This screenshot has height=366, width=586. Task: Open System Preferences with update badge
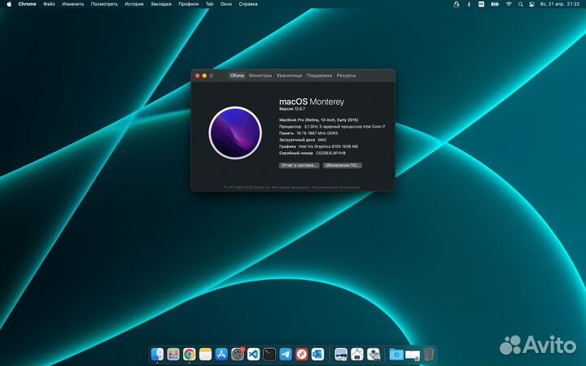coord(238,354)
